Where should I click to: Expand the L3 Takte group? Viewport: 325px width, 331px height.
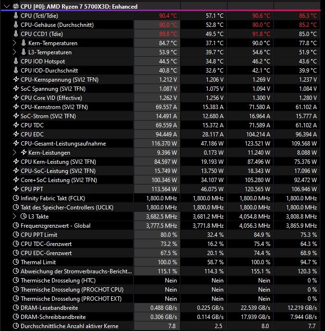[x=14, y=216]
